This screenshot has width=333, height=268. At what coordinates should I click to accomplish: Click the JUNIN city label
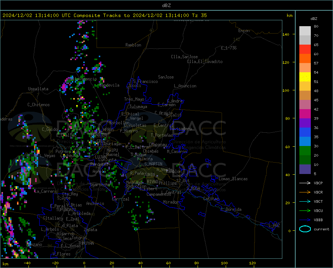point(149,175)
